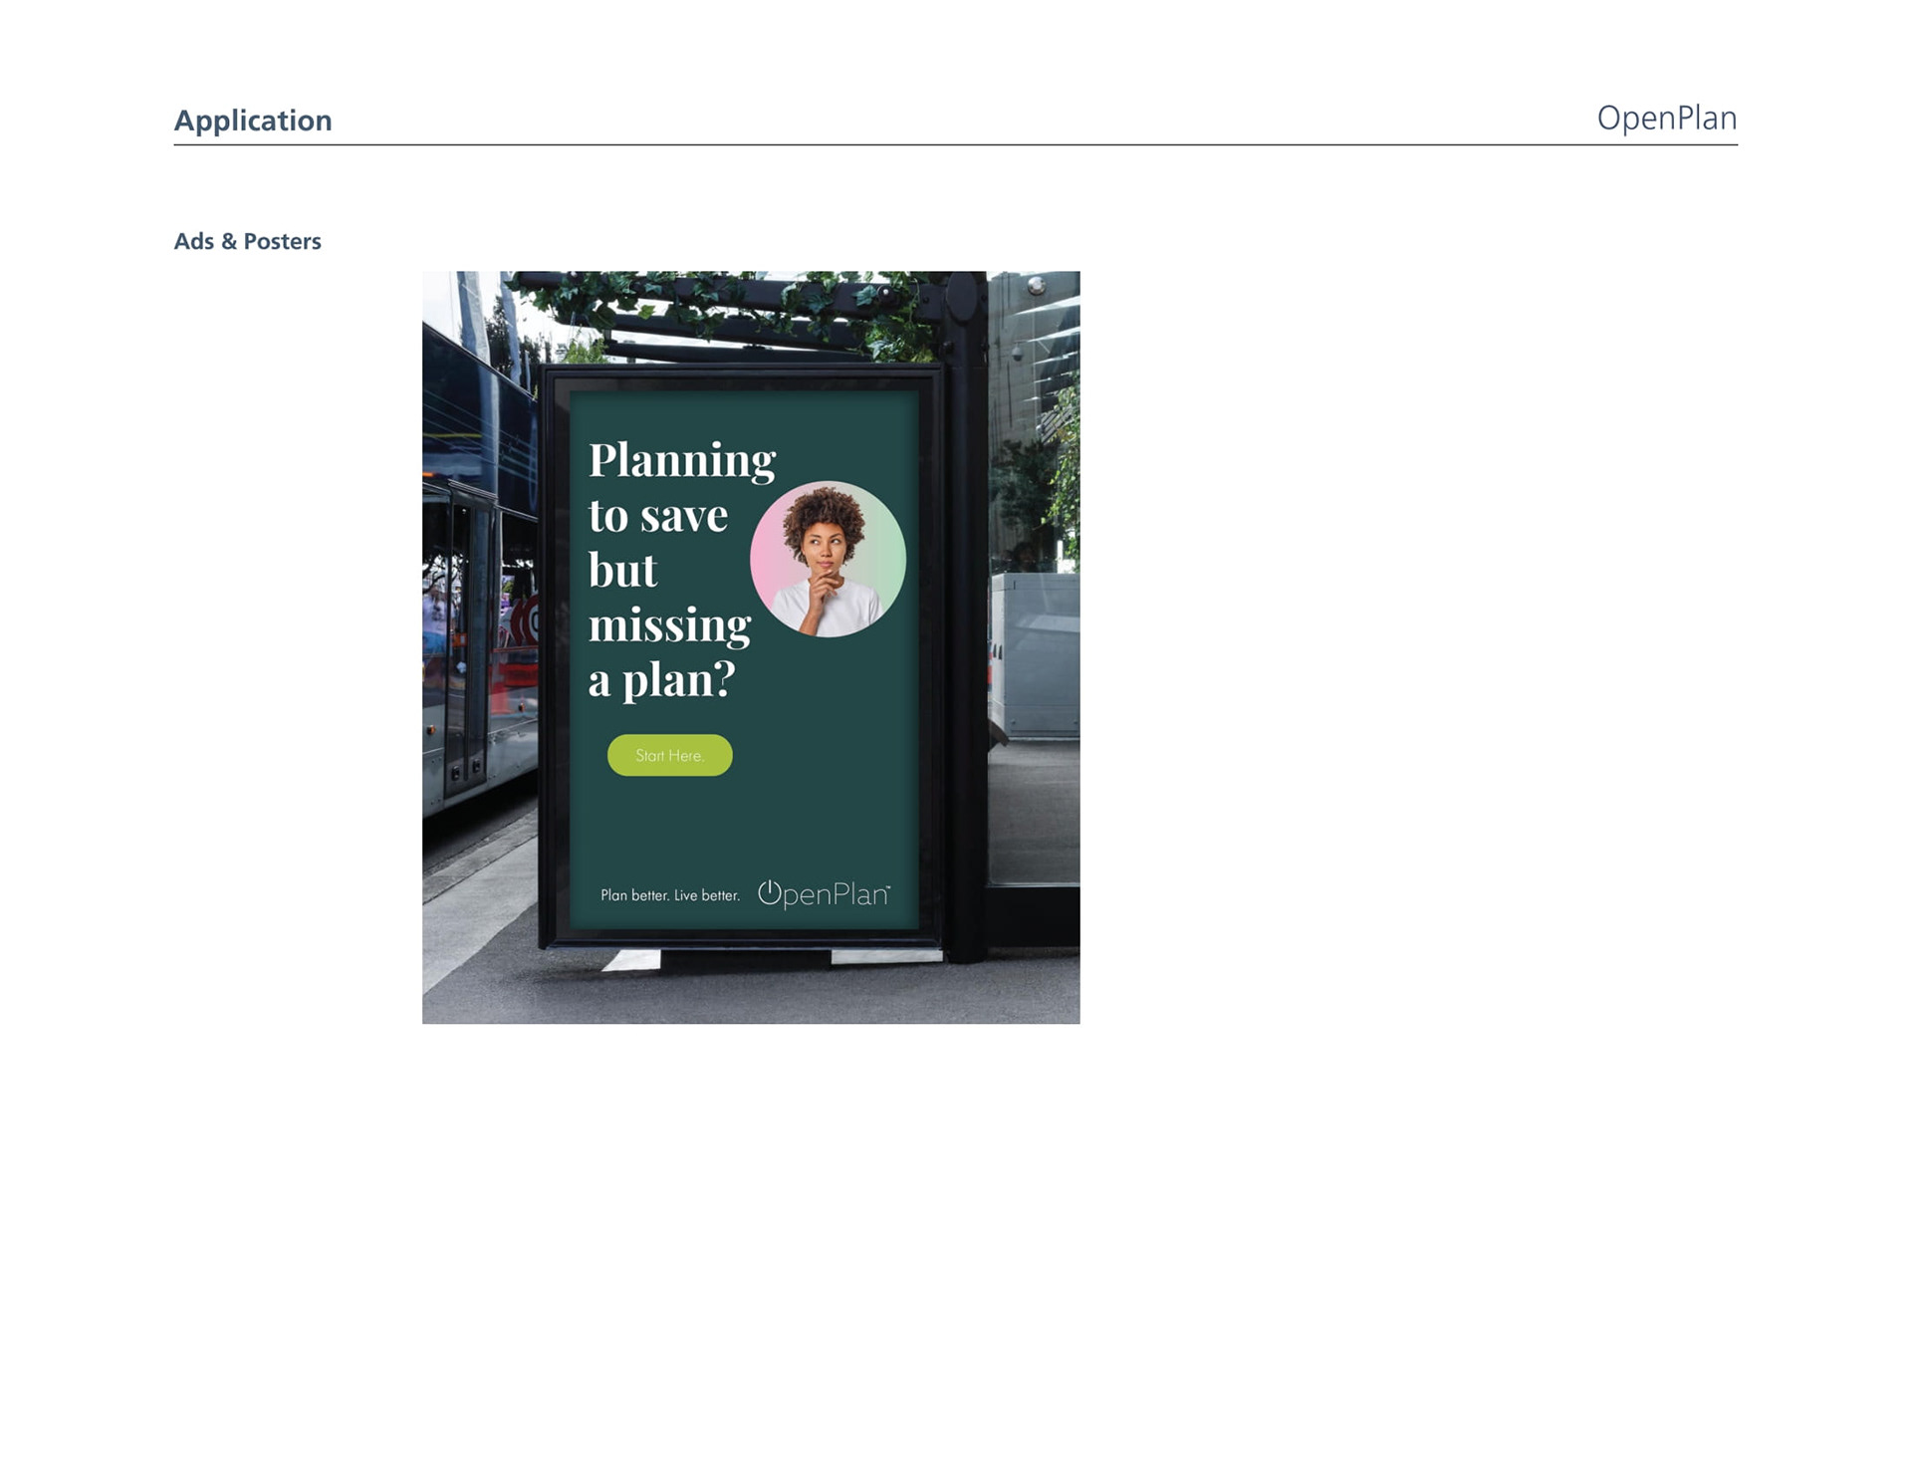Viewport: 1912px width, 1478px height.
Task: Click the 'Planning to save but missing a plan?' headline
Action: click(x=682, y=571)
